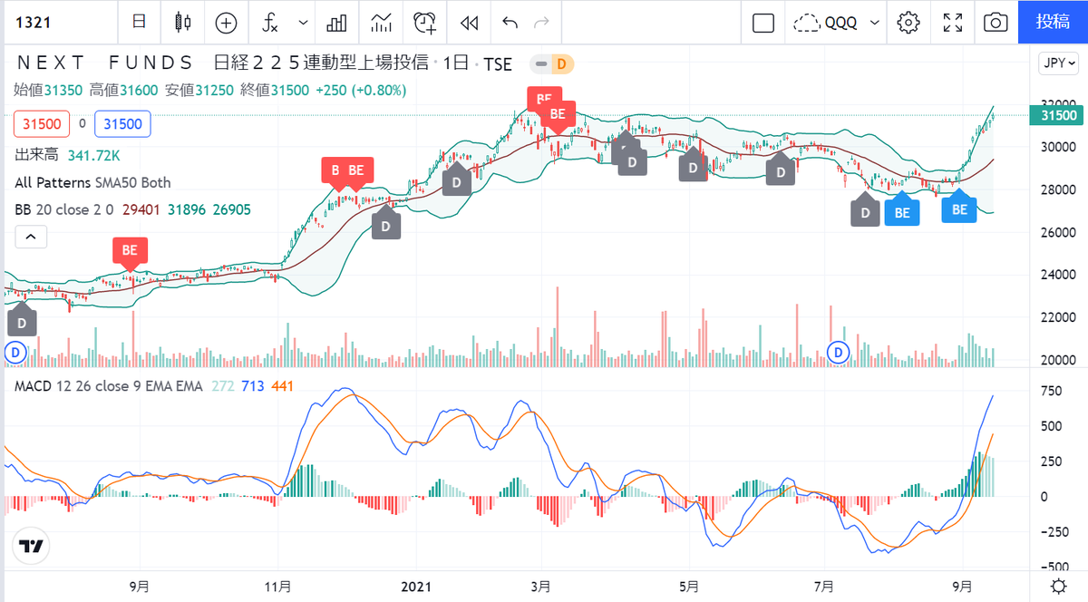Undo the last chart action
The image size is (1088, 602).
[x=510, y=22]
